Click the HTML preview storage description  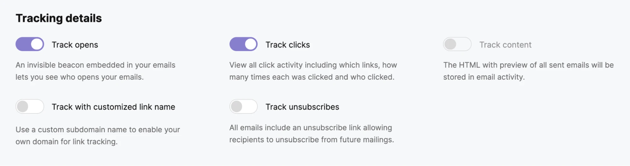point(528,71)
